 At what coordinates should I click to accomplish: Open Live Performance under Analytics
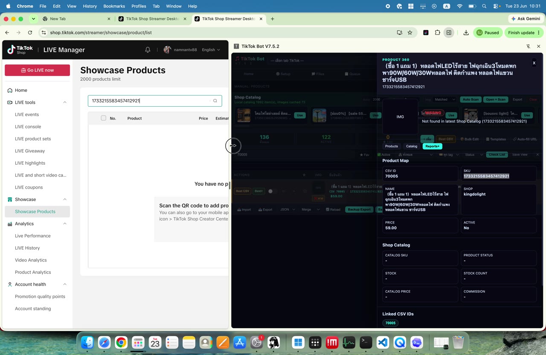[x=33, y=236]
